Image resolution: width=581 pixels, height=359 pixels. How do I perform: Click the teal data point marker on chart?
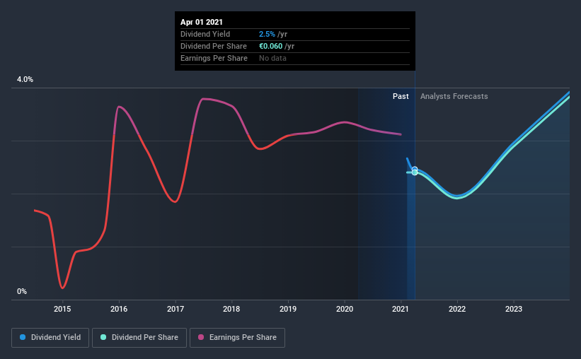coord(415,172)
